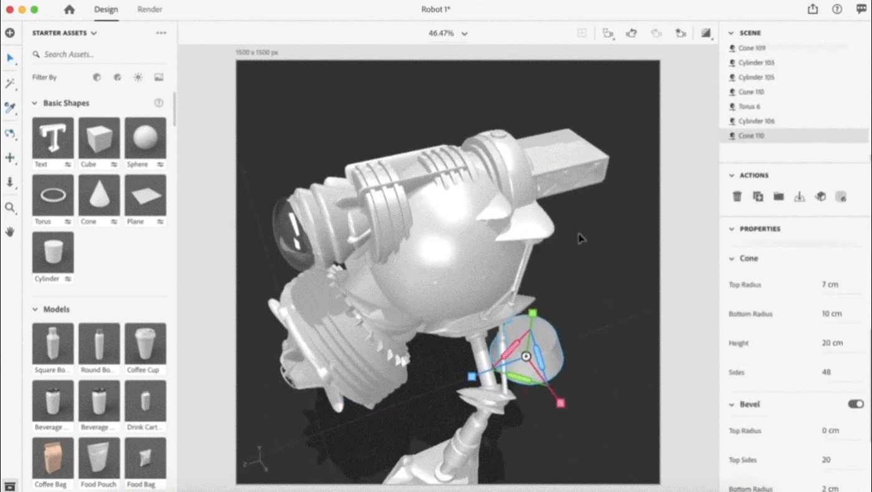Select the Pan camera tool
This screenshot has height=492, width=872.
click(x=10, y=158)
